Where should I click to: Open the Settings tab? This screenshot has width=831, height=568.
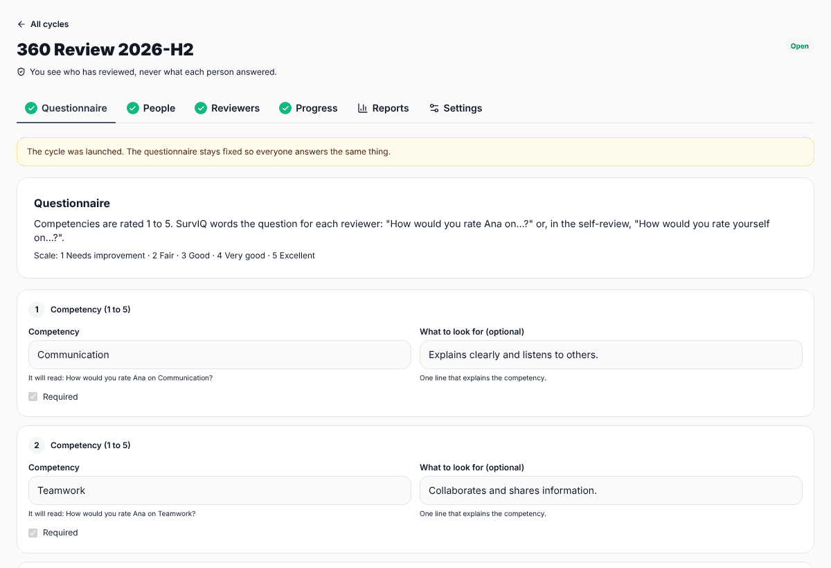pyautogui.click(x=456, y=108)
